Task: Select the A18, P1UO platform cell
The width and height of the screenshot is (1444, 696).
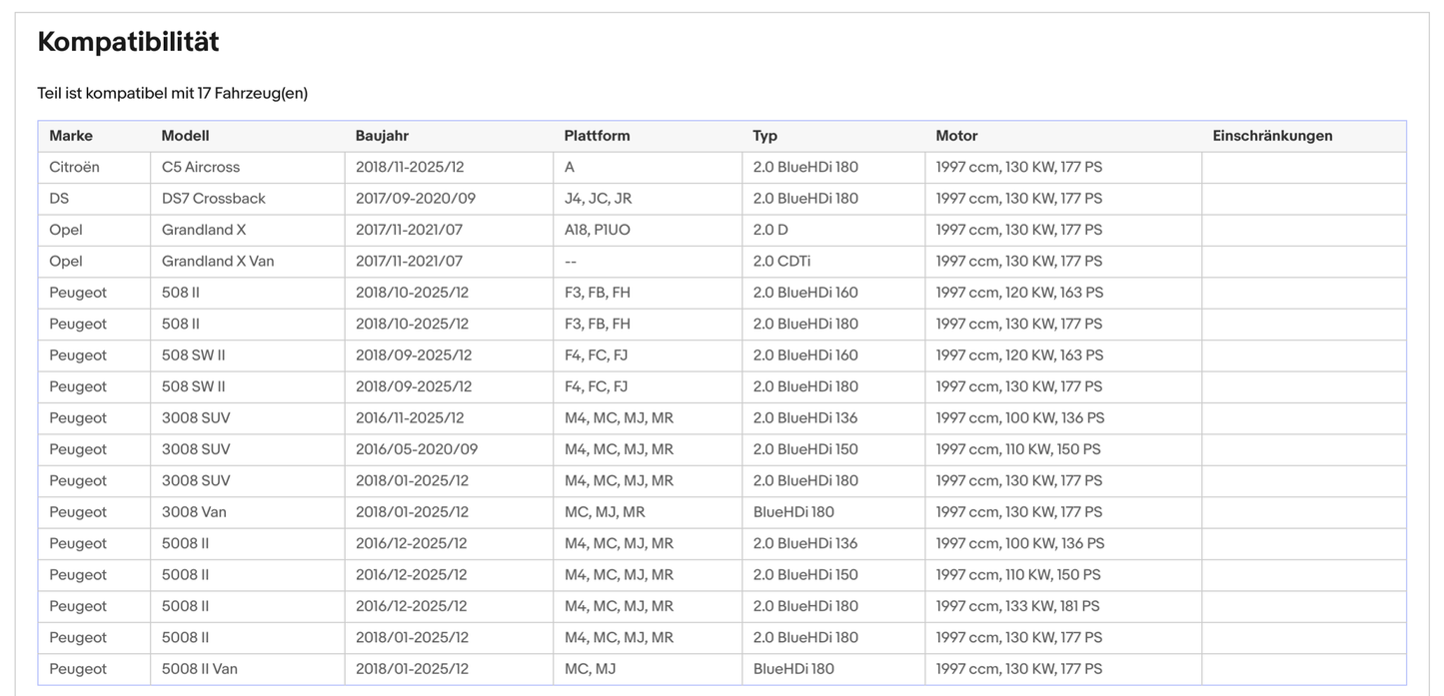Action: (x=598, y=230)
